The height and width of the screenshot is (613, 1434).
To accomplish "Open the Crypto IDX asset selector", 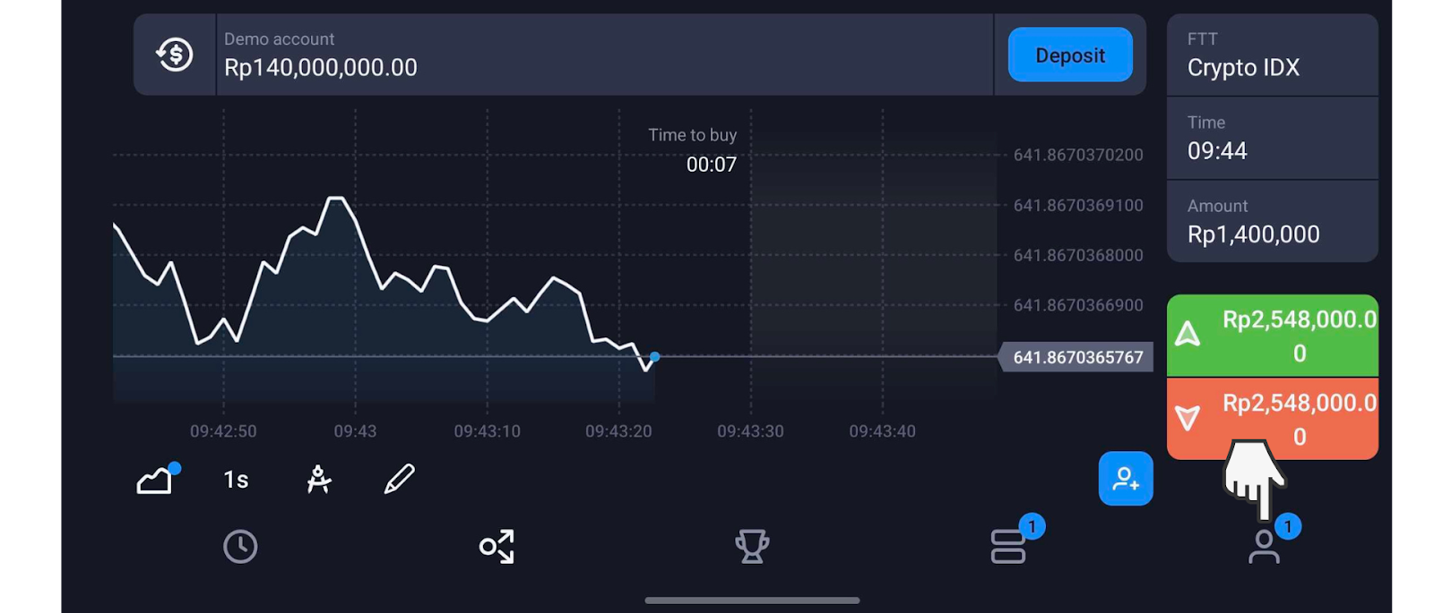I will pyautogui.click(x=1272, y=55).
